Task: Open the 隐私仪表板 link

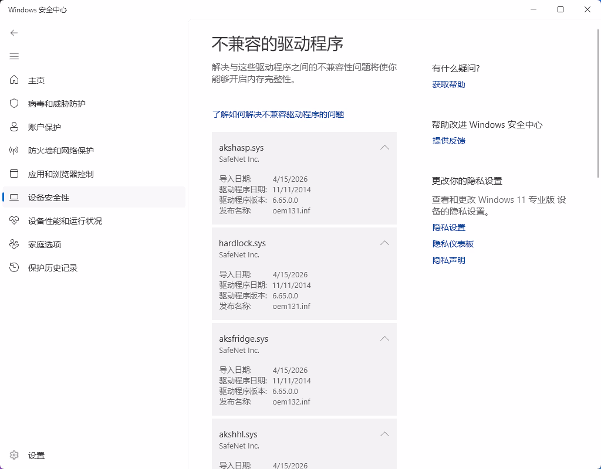Action: [453, 244]
